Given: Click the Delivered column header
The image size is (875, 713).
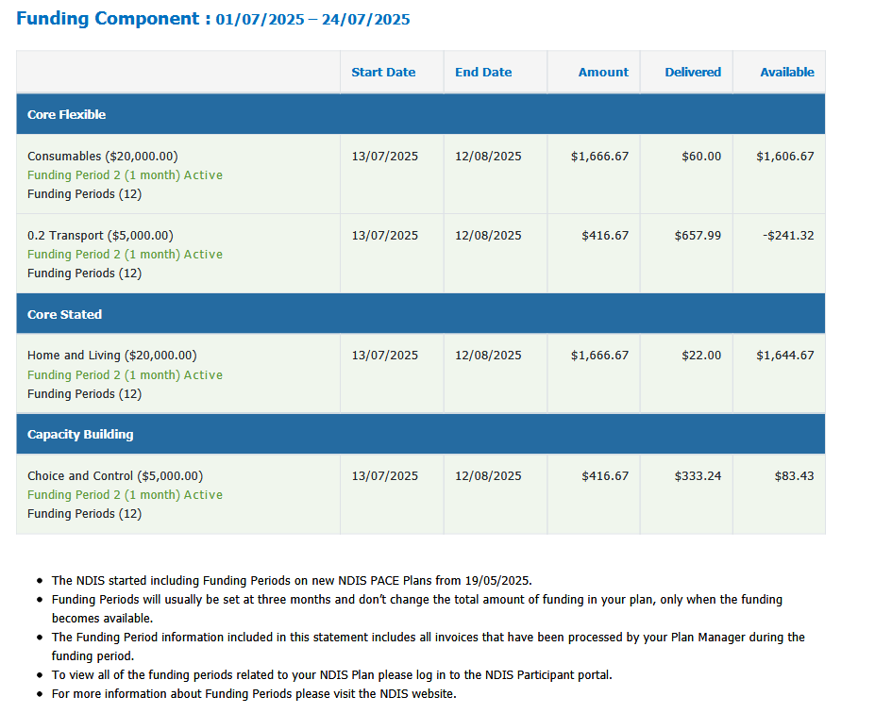Looking at the screenshot, I should point(693,72).
